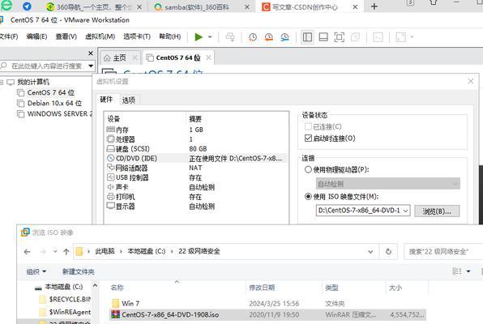
Task: Open the power options dropdown arrow beside play
Action: (x=210, y=37)
